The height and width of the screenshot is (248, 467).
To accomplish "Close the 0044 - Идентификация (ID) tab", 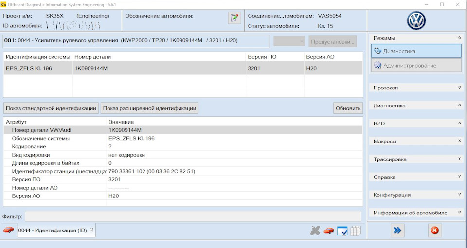I will pyautogui.click(x=91, y=230).
